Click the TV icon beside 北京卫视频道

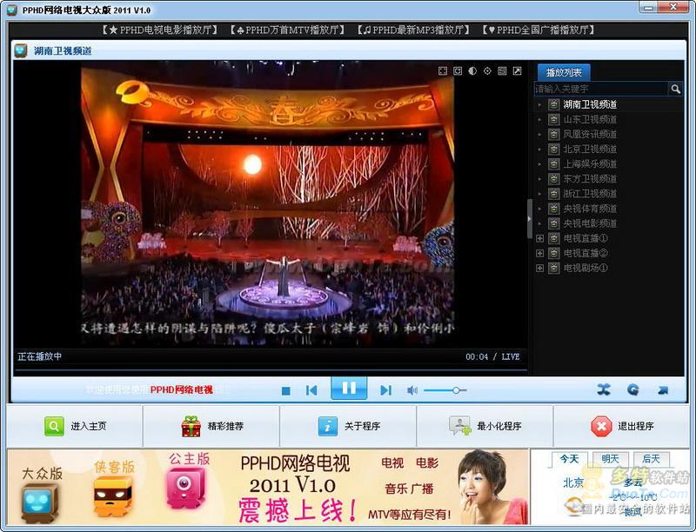pyautogui.click(x=553, y=150)
